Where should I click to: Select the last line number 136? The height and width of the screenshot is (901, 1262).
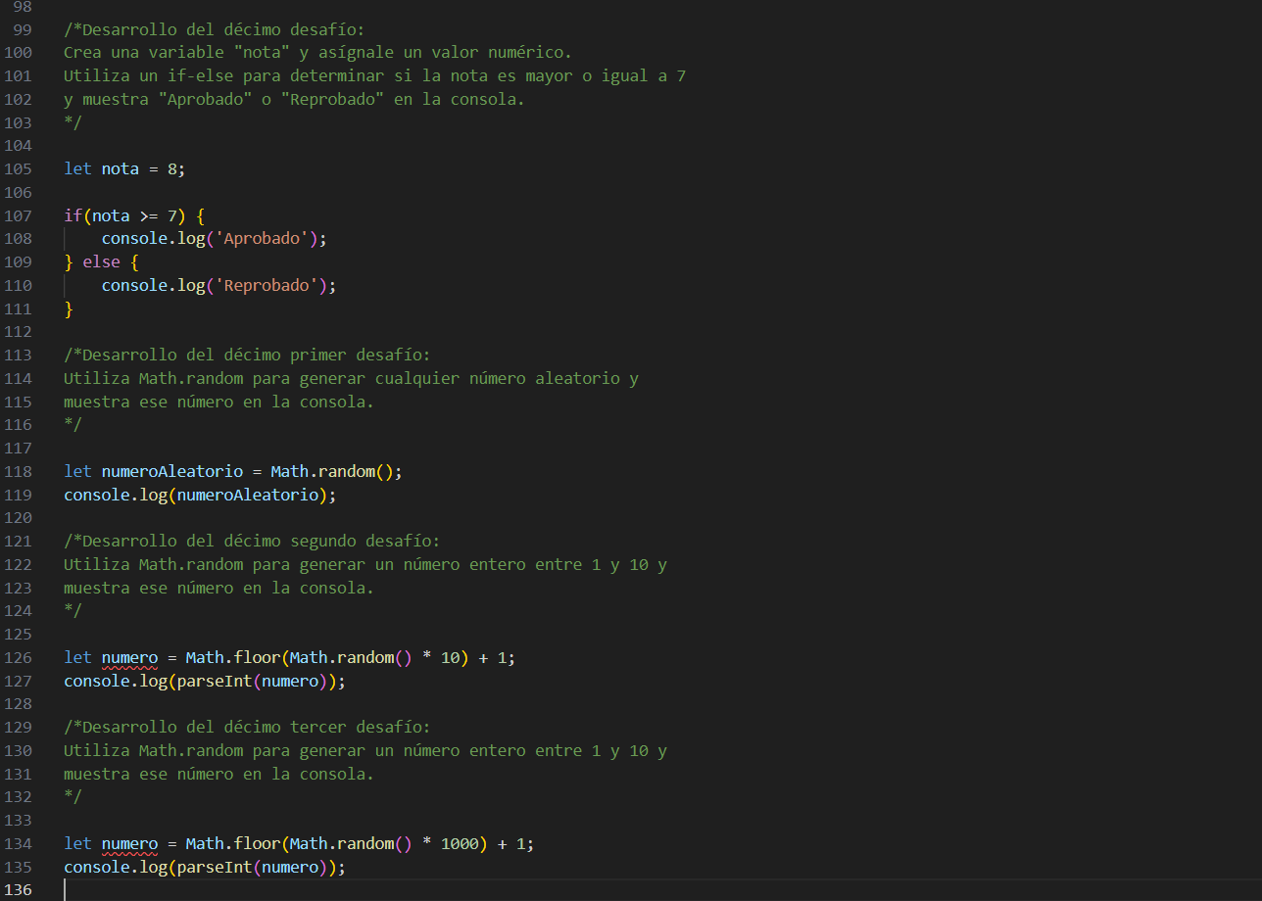coord(19,889)
